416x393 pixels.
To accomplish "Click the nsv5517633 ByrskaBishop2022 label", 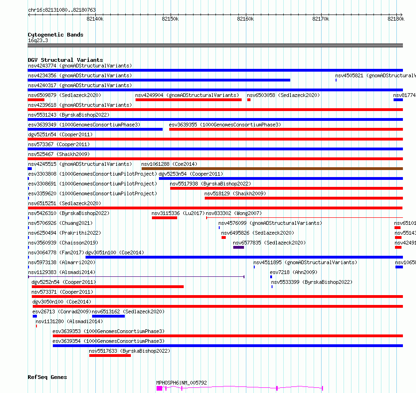I will click(129, 351).
